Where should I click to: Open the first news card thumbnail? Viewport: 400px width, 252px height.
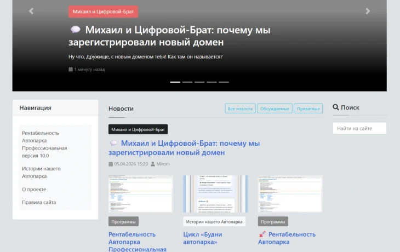pyautogui.click(x=141, y=193)
